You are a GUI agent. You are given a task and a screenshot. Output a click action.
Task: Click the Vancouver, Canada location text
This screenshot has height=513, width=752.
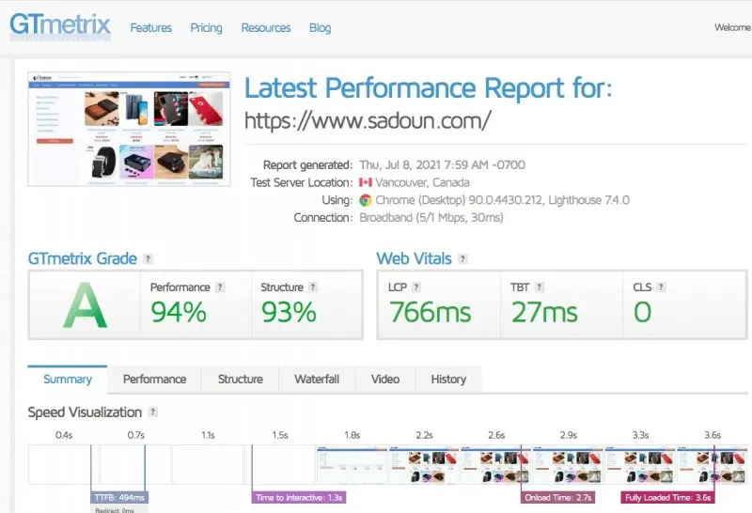pyautogui.click(x=422, y=182)
